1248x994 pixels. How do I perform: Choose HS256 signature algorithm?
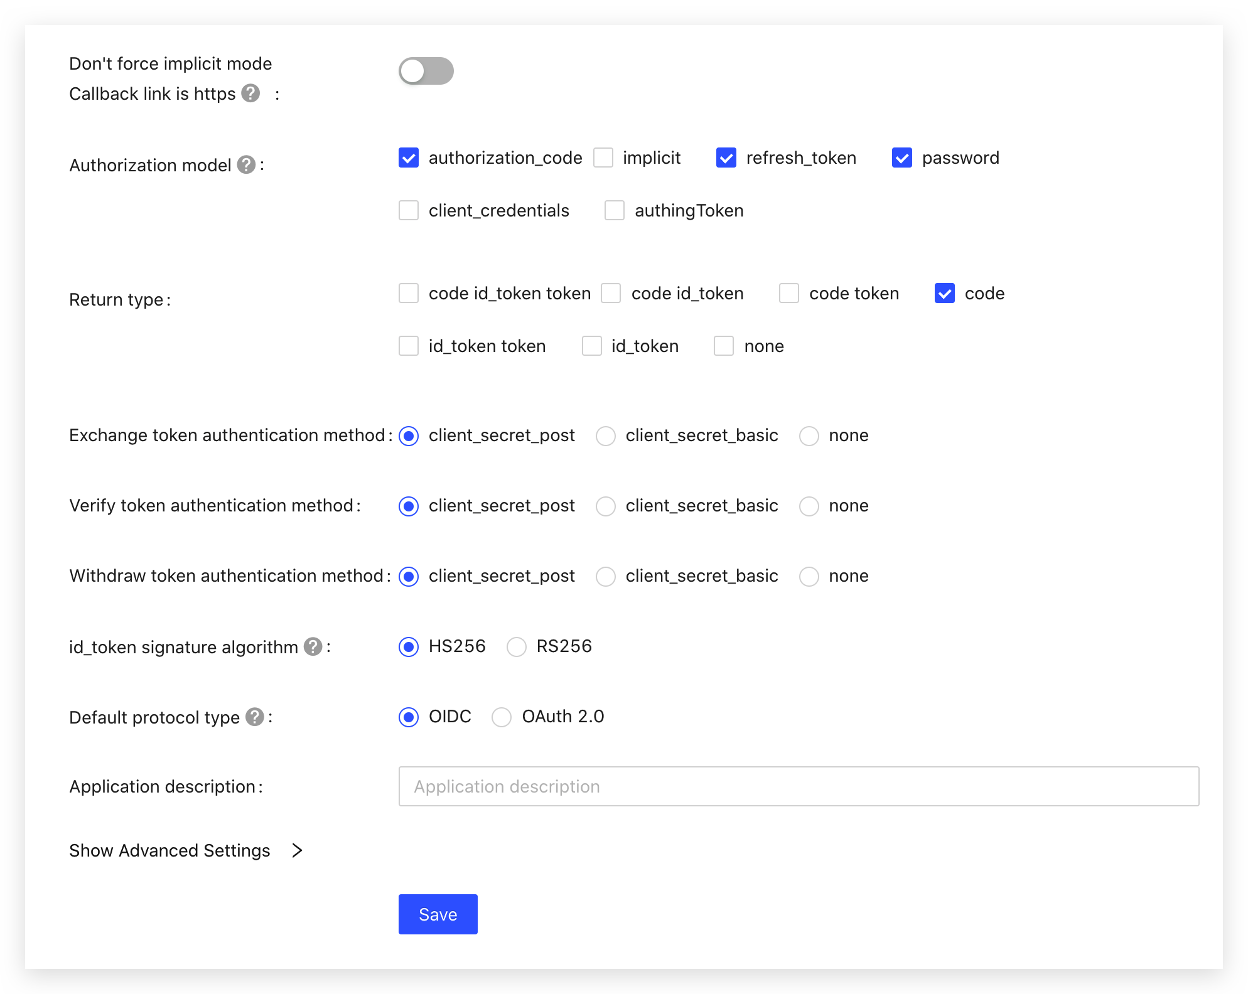(409, 647)
